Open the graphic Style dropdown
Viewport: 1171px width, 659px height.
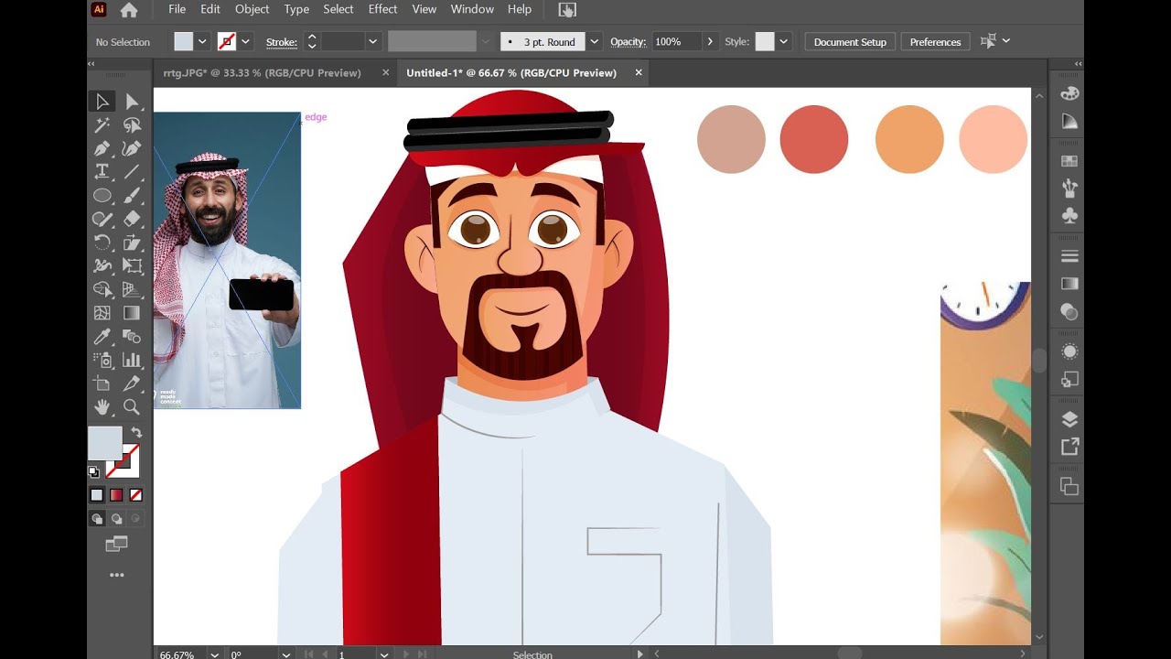[784, 42]
